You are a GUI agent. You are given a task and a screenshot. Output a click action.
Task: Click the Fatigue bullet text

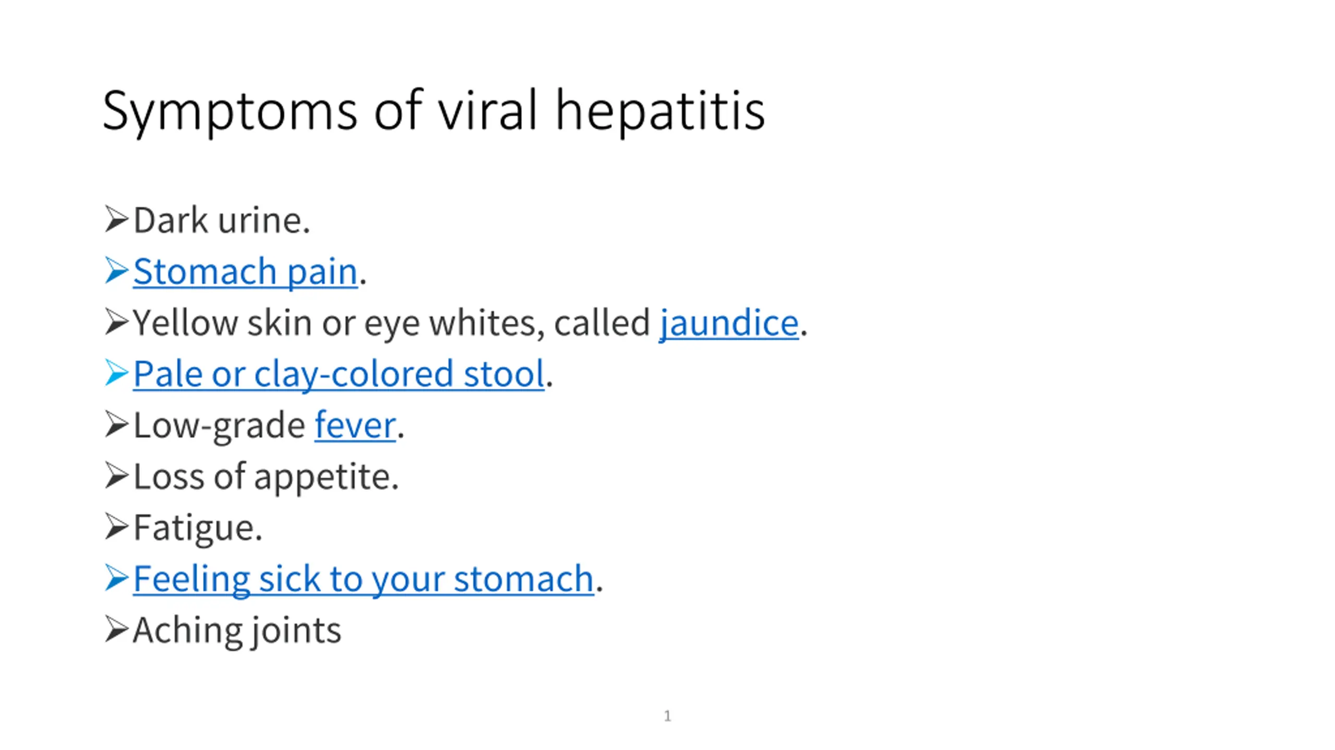198,528
